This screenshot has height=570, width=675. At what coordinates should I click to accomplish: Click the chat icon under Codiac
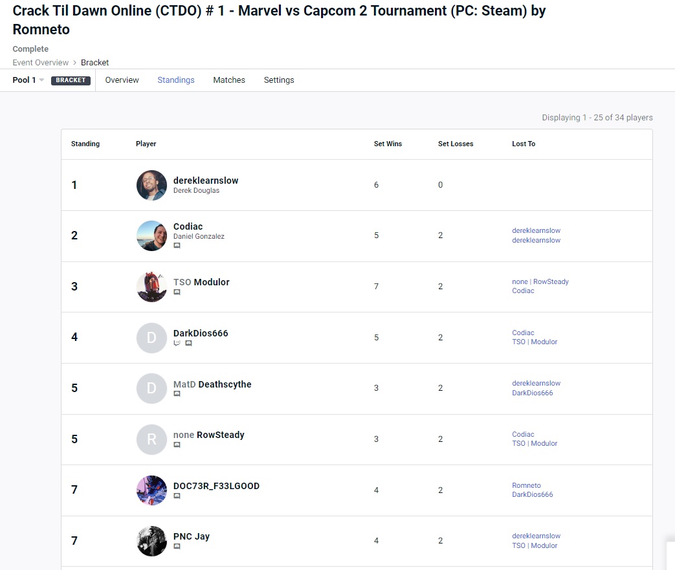[x=177, y=245]
